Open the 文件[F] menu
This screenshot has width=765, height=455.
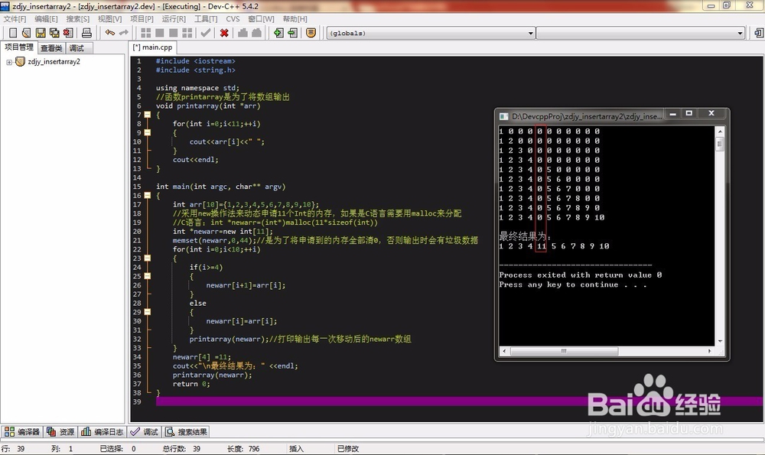pyautogui.click(x=15, y=19)
